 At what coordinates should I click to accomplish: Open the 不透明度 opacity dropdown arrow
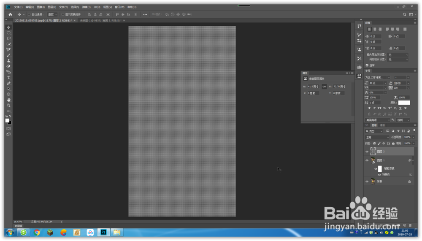(414, 137)
